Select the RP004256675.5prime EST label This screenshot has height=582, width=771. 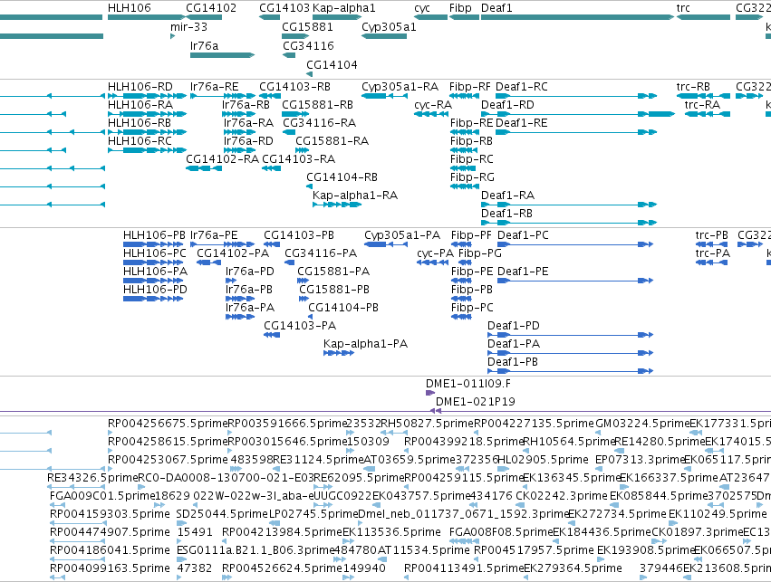coord(168,424)
